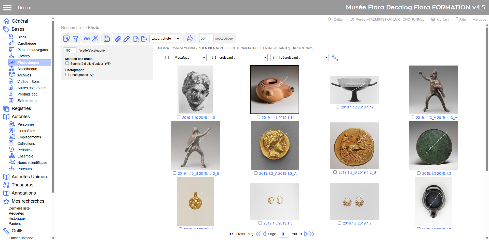Go to next page arrow
Screen dimensions: 489x240
click(x=306, y=234)
